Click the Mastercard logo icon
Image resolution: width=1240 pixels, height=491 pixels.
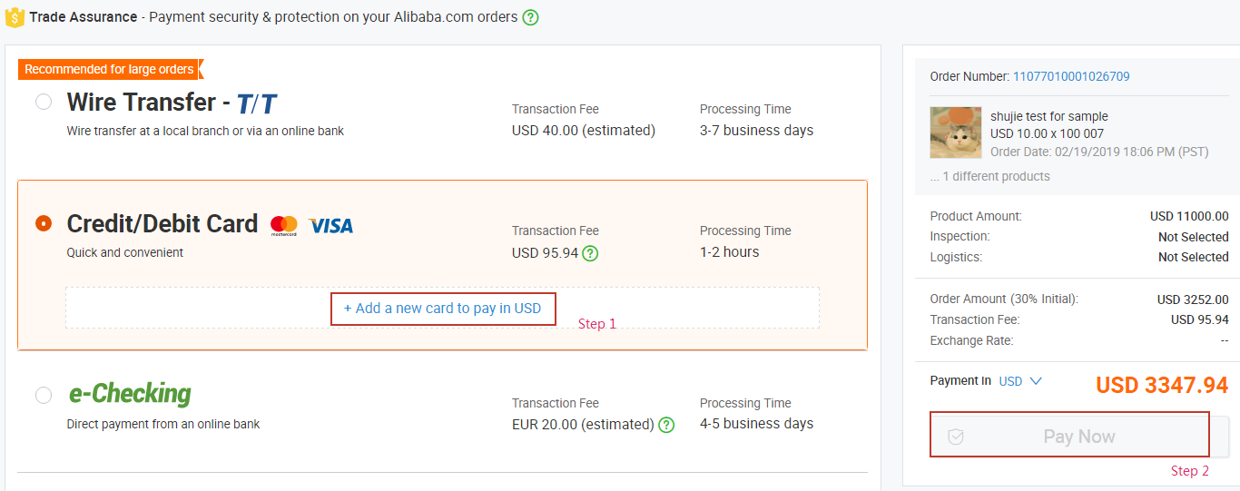284,225
